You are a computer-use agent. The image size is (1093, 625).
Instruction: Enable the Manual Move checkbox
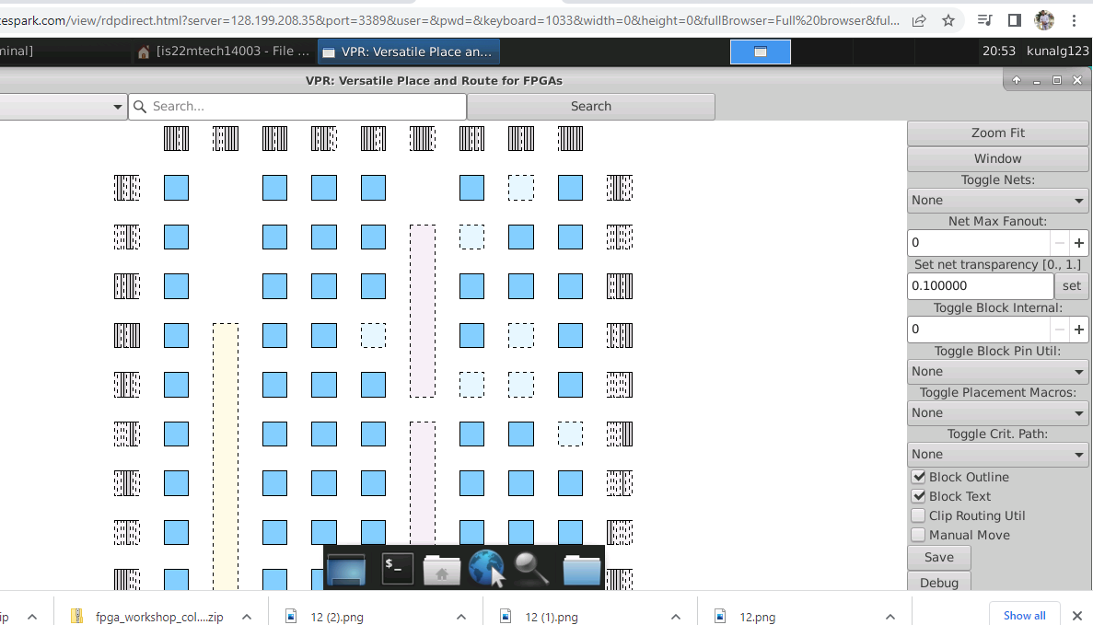coord(919,535)
